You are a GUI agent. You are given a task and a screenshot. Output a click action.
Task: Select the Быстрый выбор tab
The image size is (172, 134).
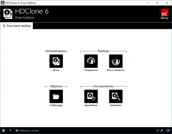[16, 26]
